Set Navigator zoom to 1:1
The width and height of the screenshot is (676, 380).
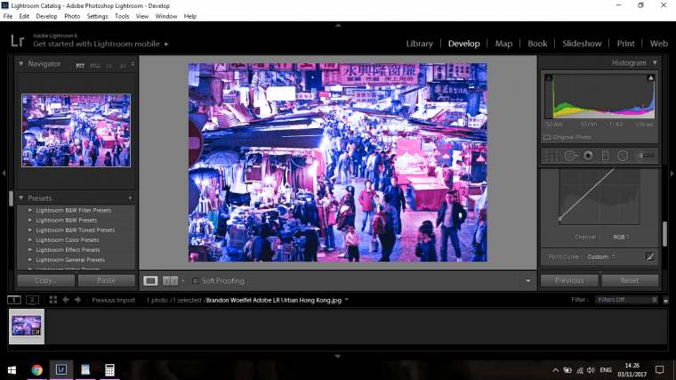click(109, 66)
